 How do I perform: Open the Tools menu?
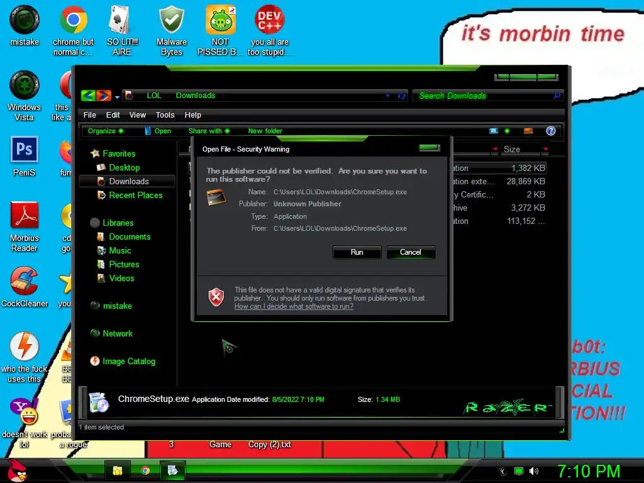click(x=165, y=115)
